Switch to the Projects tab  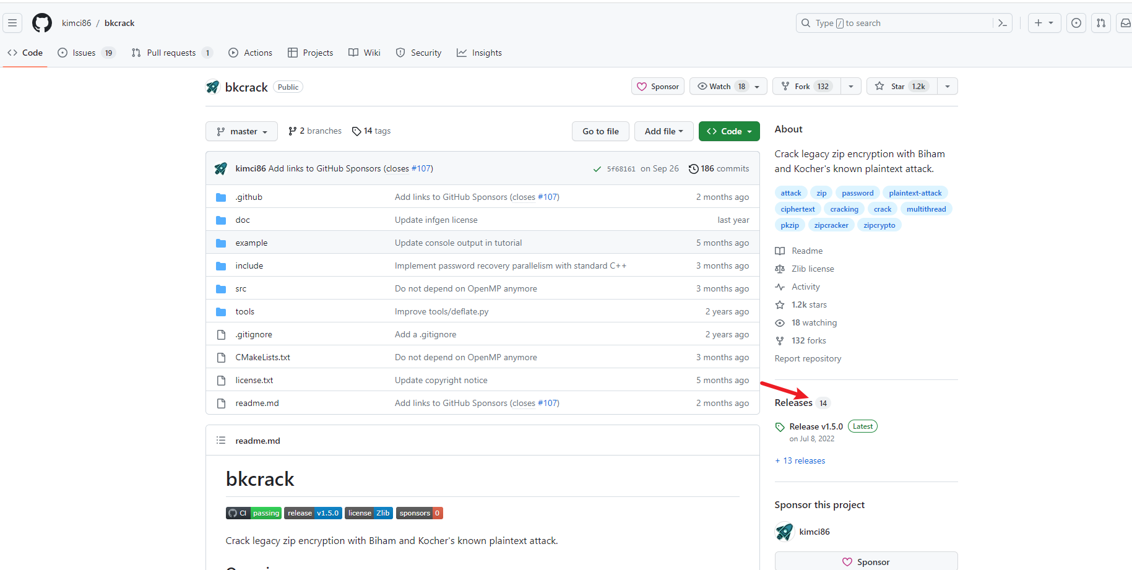coord(310,53)
